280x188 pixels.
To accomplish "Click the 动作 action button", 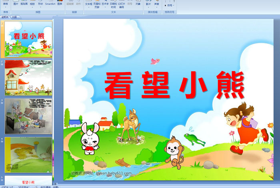I will (x=78, y=3).
